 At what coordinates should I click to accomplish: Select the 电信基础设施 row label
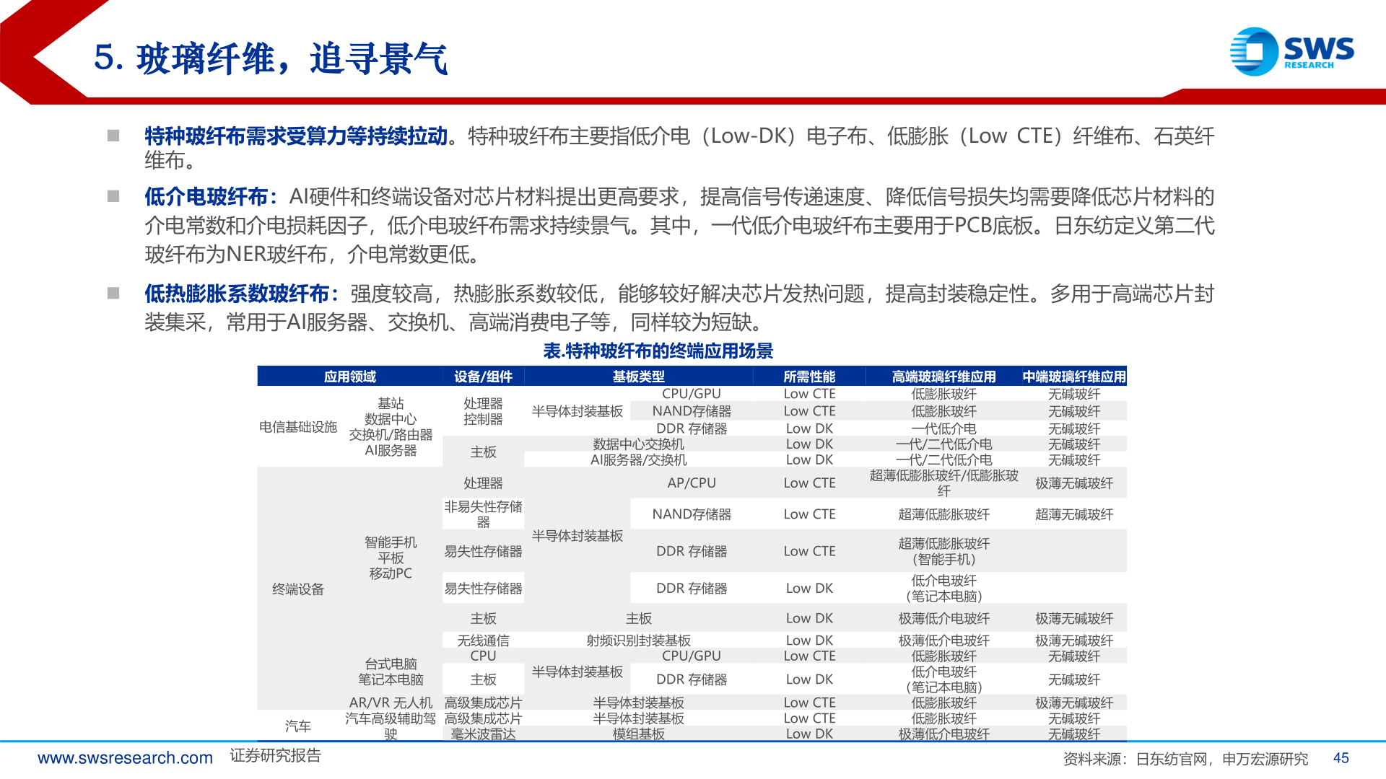[x=298, y=426]
